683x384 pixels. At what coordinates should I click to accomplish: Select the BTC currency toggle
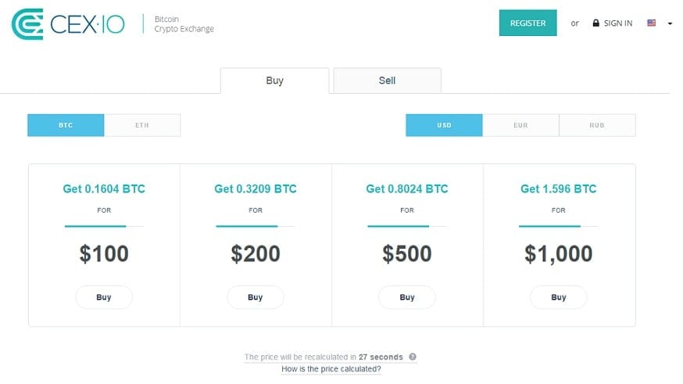click(66, 125)
